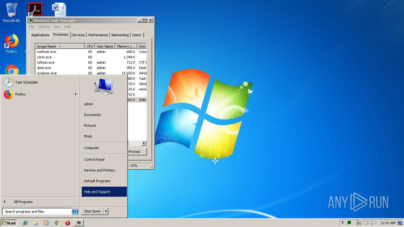This screenshot has width=404, height=227.
Task: Open Help menu in Task Manager
Action: (x=68, y=26)
